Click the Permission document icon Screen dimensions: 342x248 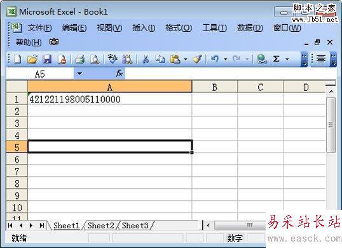tap(62, 59)
